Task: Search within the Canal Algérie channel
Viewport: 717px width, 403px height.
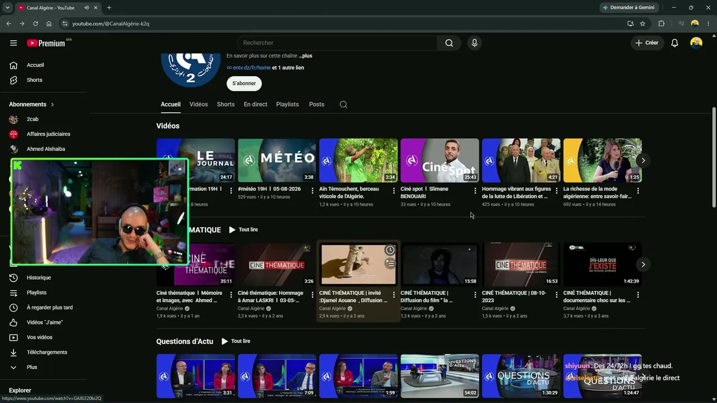Action: click(x=343, y=105)
